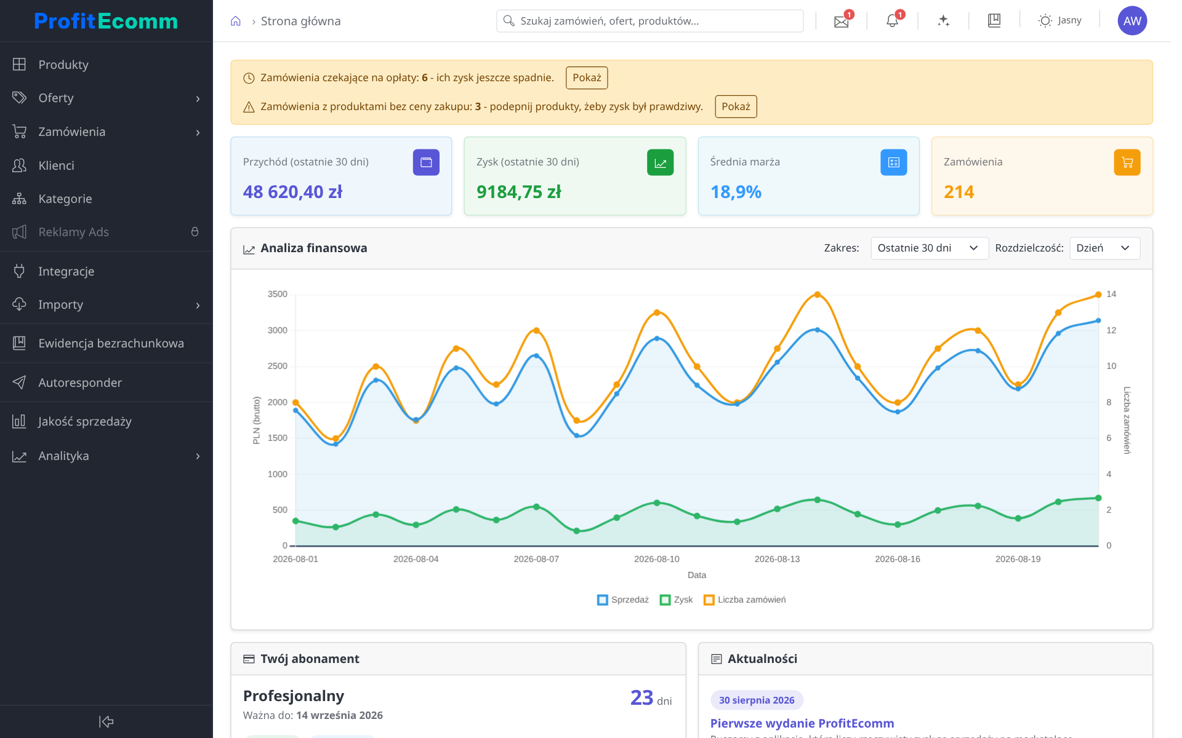Click the orders card cart icon

[1127, 162]
